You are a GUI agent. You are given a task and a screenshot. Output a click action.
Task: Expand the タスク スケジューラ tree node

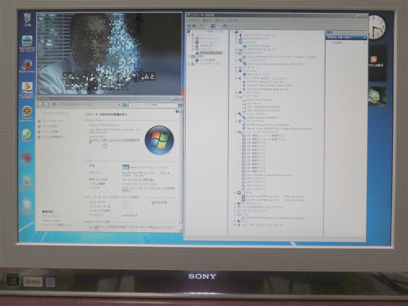coord(193,39)
